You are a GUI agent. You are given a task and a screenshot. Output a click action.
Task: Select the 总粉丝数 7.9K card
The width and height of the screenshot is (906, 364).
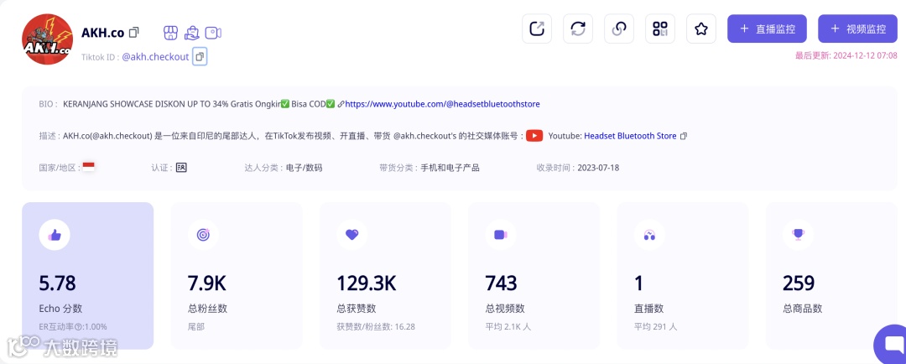(x=237, y=276)
